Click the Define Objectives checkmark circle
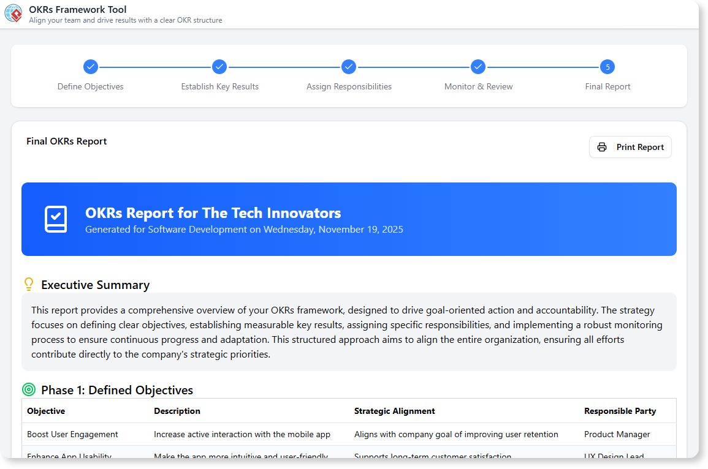This screenshot has width=708, height=469. [x=91, y=67]
